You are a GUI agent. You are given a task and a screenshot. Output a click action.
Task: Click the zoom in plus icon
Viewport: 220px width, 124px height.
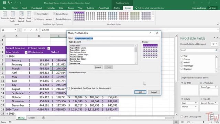click(x=211, y=122)
